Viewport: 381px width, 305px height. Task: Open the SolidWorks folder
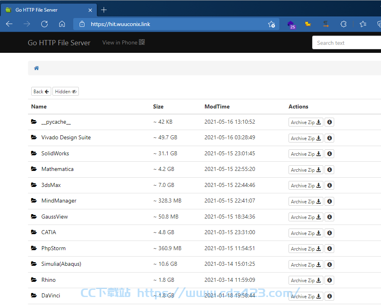pos(55,153)
